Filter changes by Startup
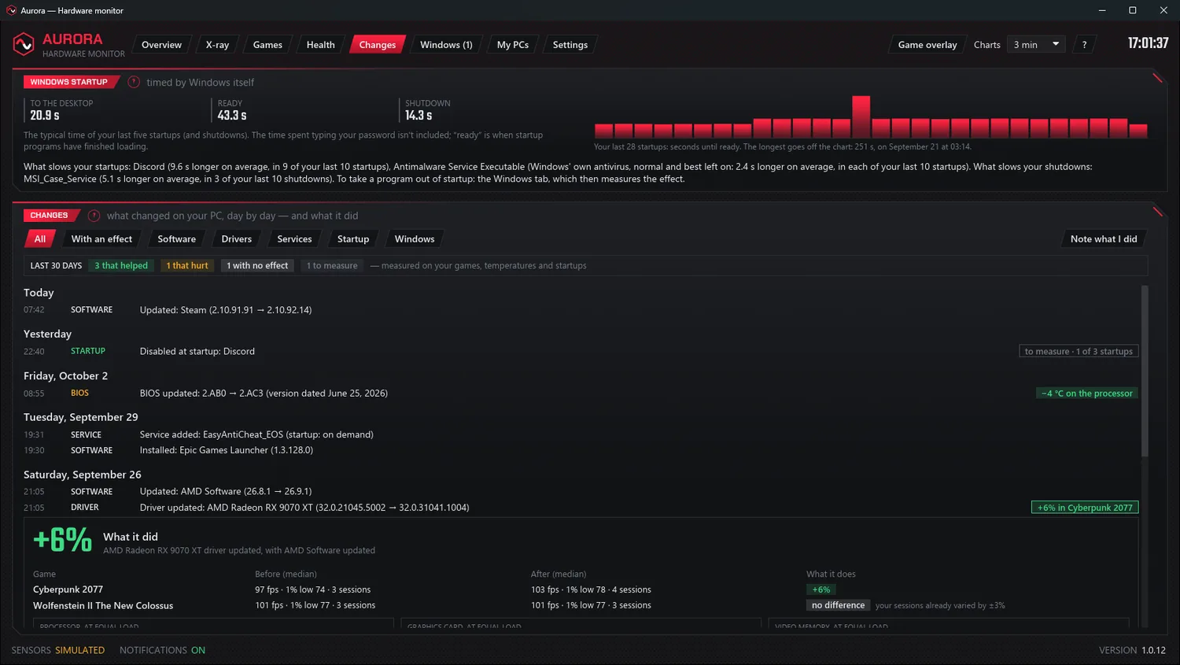This screenshot has width=1180, height=665. 353,239
